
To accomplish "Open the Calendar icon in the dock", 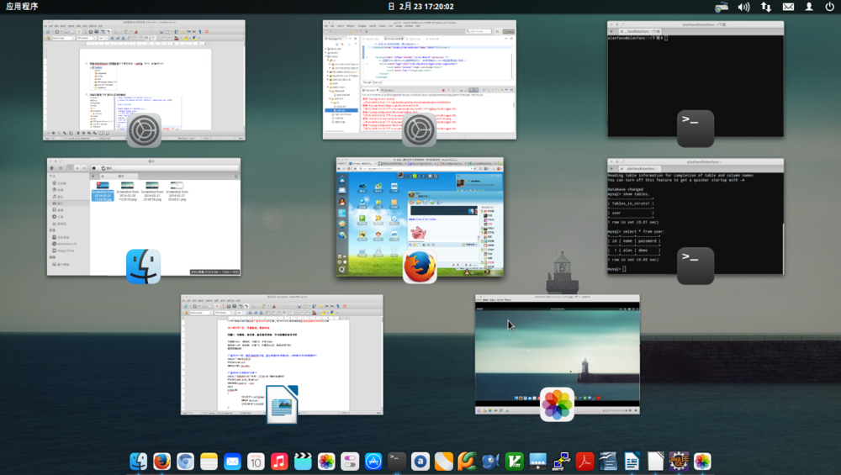I will pos(256,462).
